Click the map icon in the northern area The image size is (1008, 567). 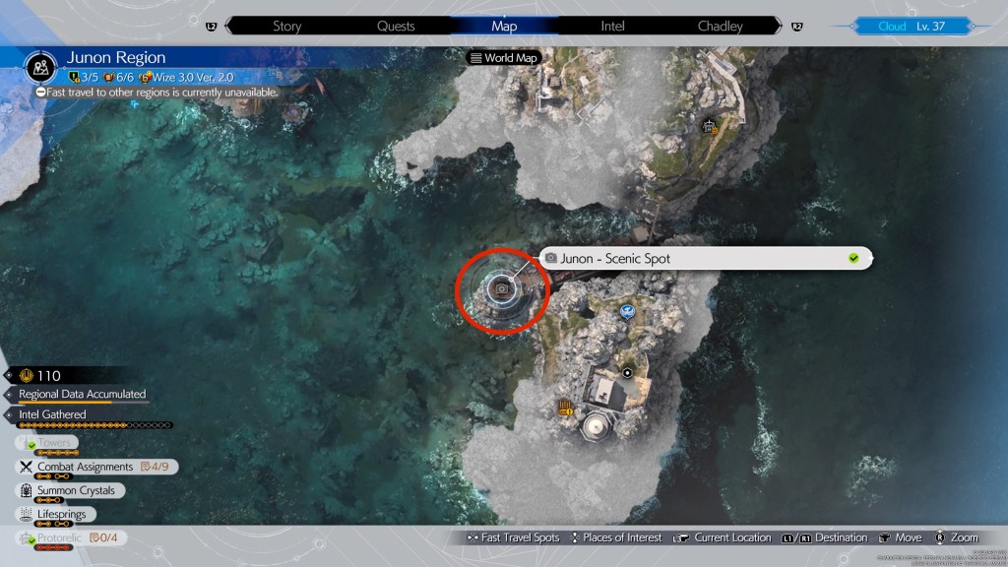point(709,127)
